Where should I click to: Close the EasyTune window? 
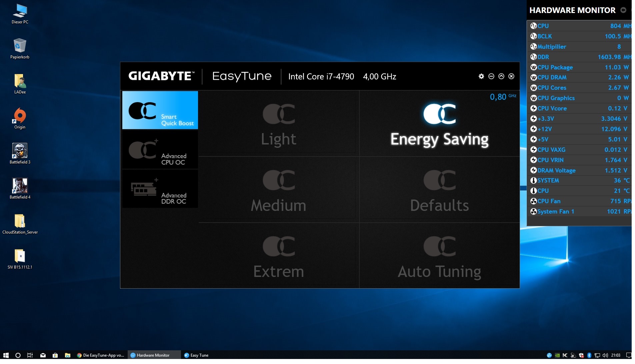511,76
